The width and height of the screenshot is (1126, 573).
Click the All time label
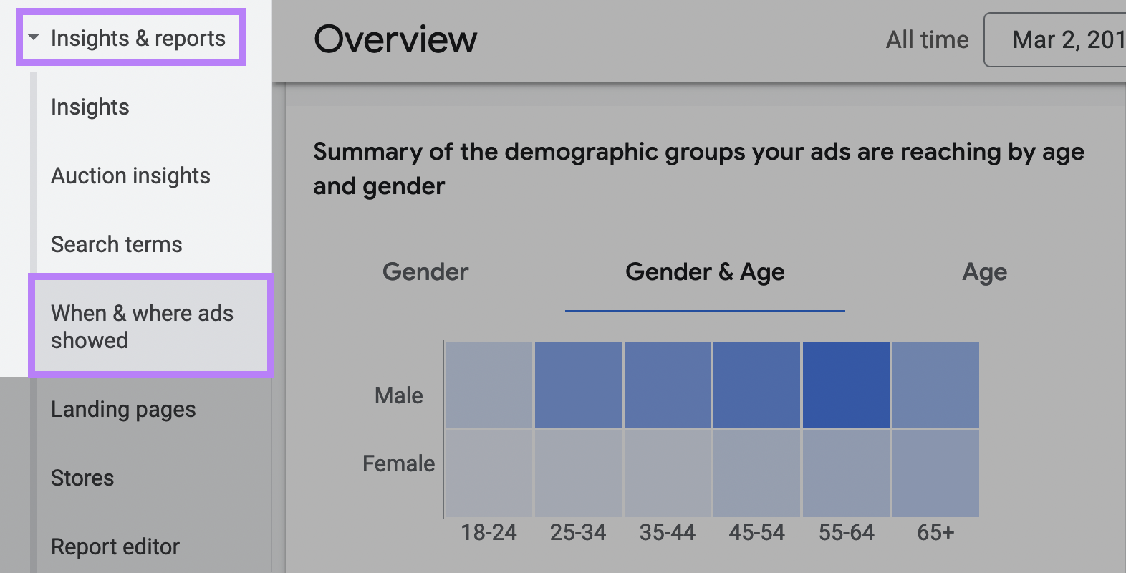[927, 39]
